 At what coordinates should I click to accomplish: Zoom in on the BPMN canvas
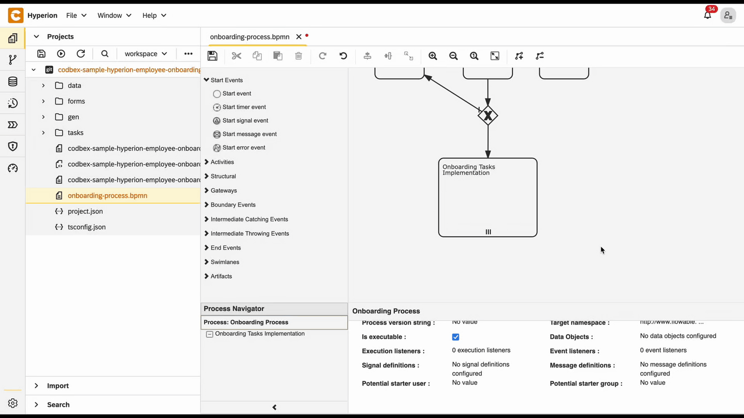pyautogui.click(x=433, y=55)
